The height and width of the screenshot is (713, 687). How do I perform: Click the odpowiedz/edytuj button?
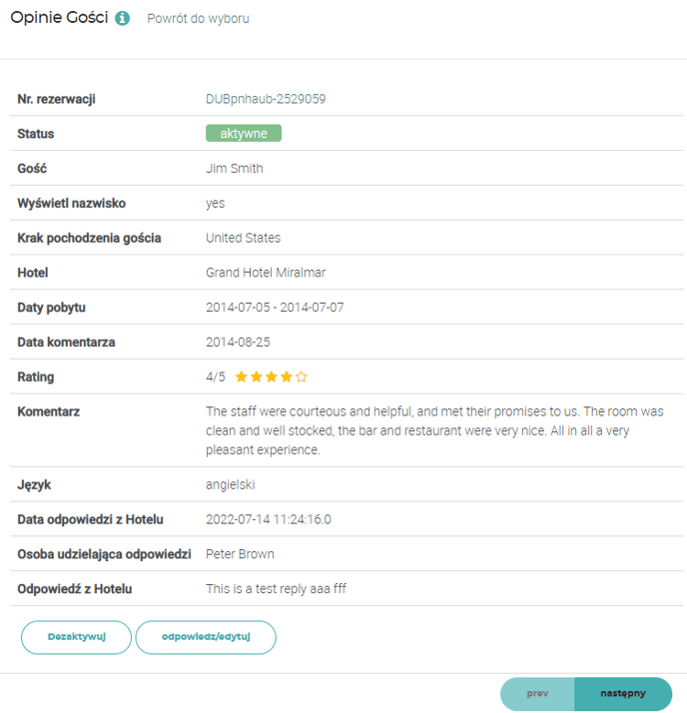tap(206, 637)
